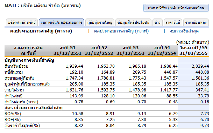Click total revenue value 347.41

(x=202, y=90)
